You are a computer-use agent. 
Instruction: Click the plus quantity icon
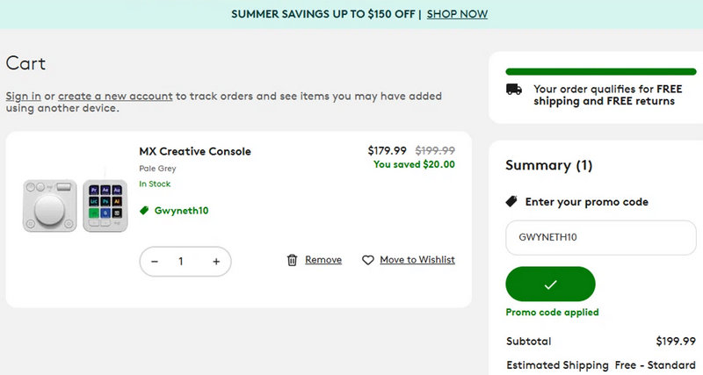[x=216, y=262]
